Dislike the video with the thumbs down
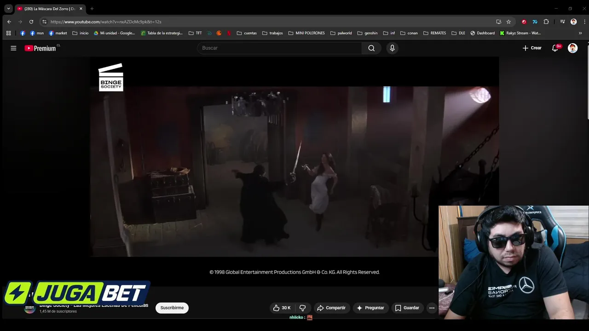The width and height of the screenshot is (589, 331). coord(302,308)
